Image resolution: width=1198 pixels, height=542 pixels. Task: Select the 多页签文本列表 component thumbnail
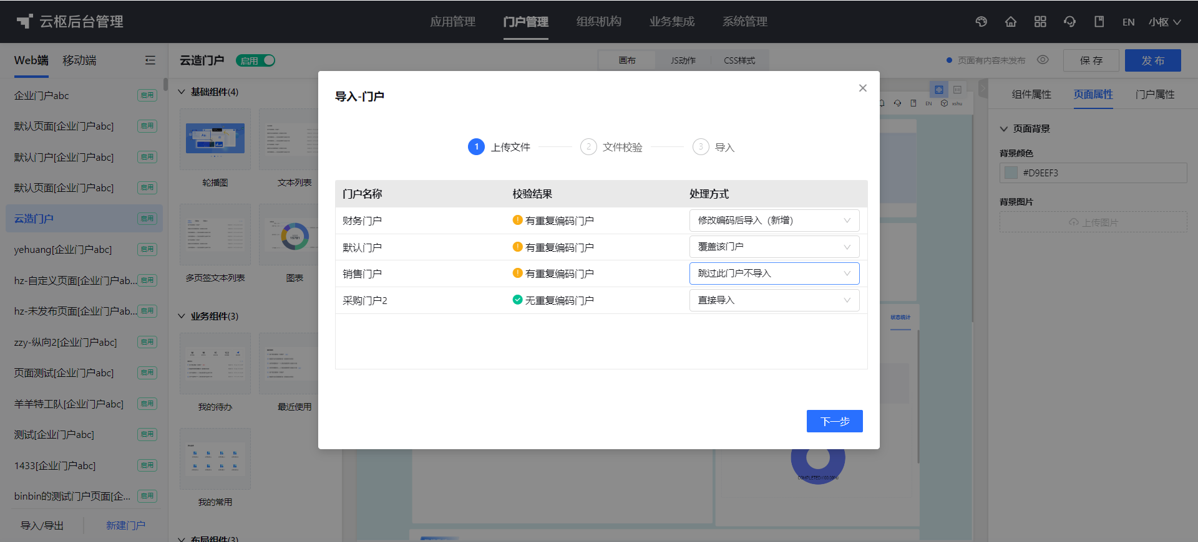(215, 235)
